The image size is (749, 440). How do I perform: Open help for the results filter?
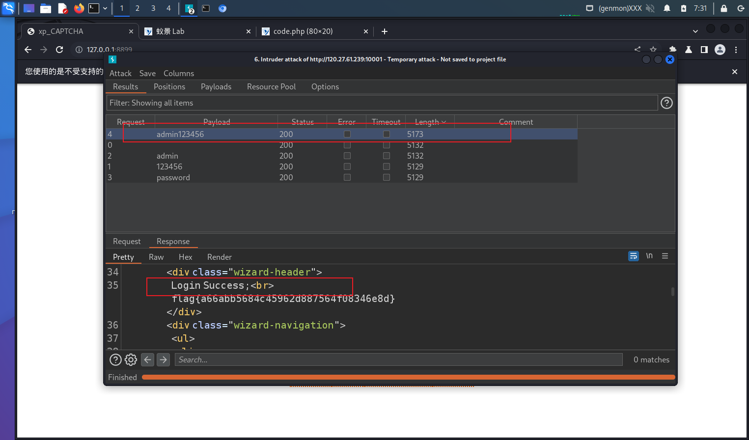click(x=666, y=103)
